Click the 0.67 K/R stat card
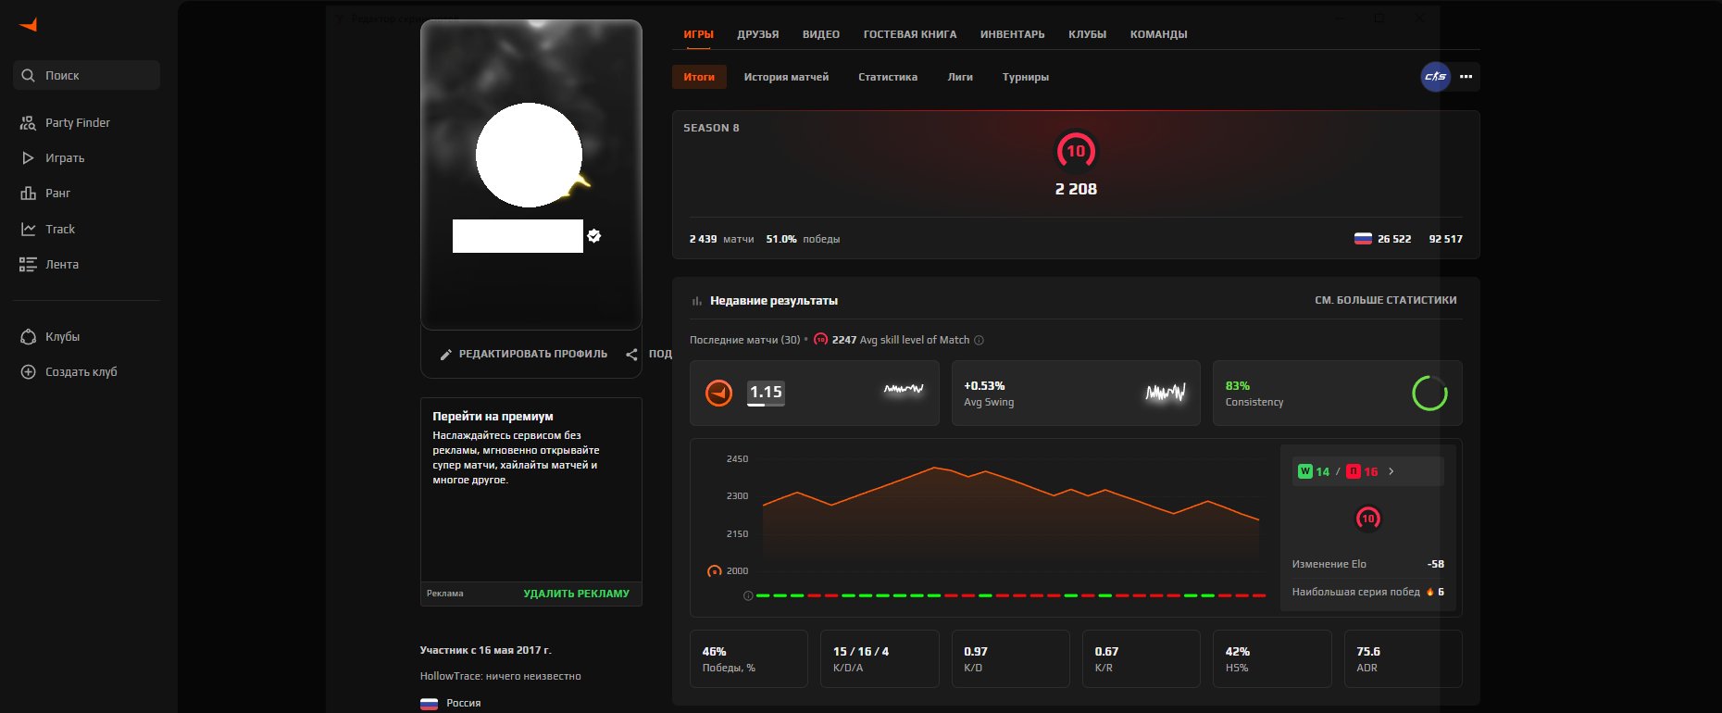This screenshot has height=713, width=1722. (x=1142, y=659)
